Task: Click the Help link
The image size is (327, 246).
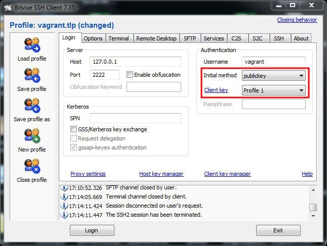Action: (307, 174)
